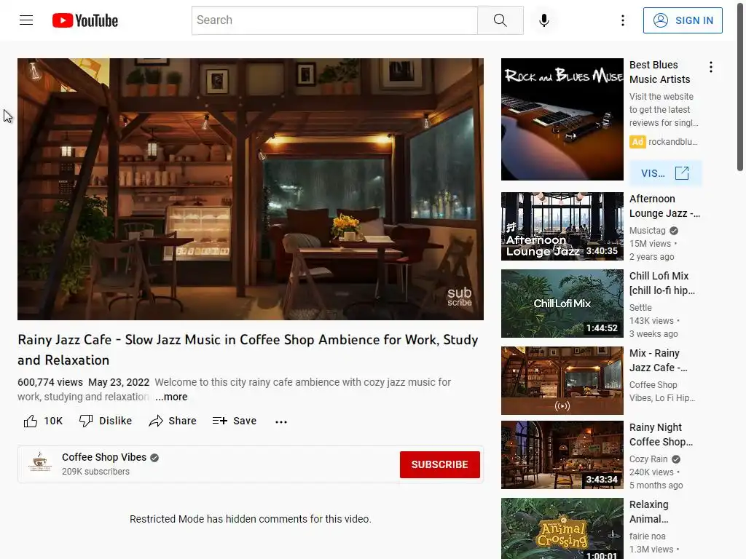Open Afternoon Lounge Jazz title link
Viewport: 746px width, 559px height.
point(664,206)
